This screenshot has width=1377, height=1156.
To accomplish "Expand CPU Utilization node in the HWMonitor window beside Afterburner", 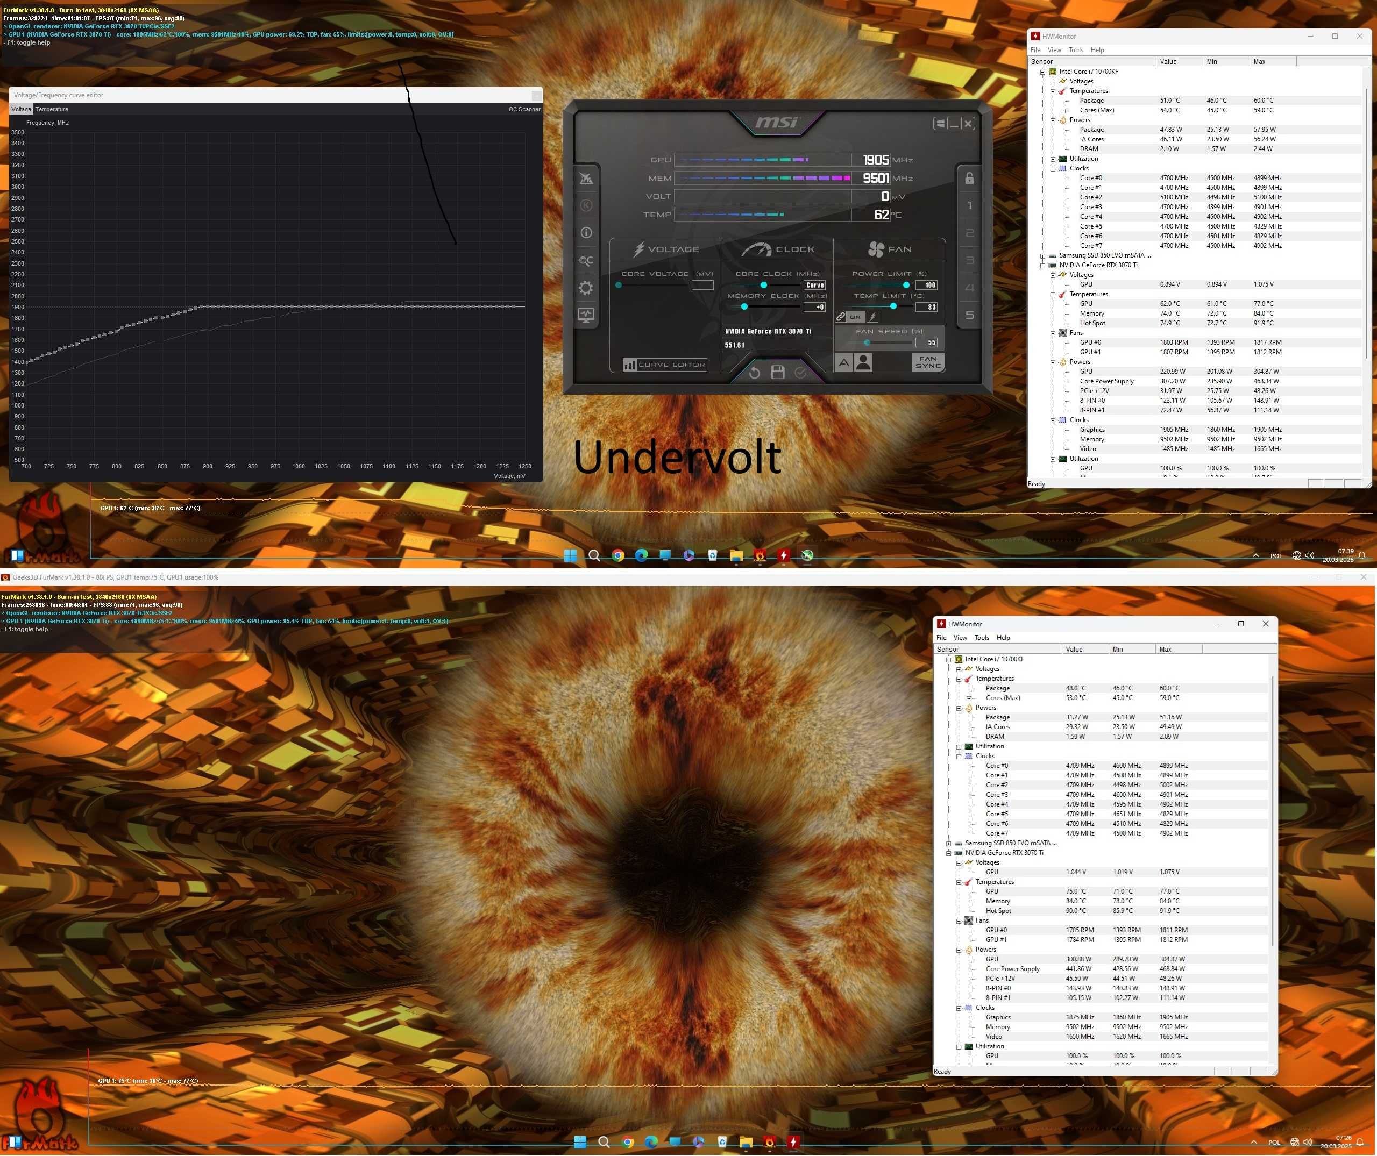I will tap(1053, 159).
